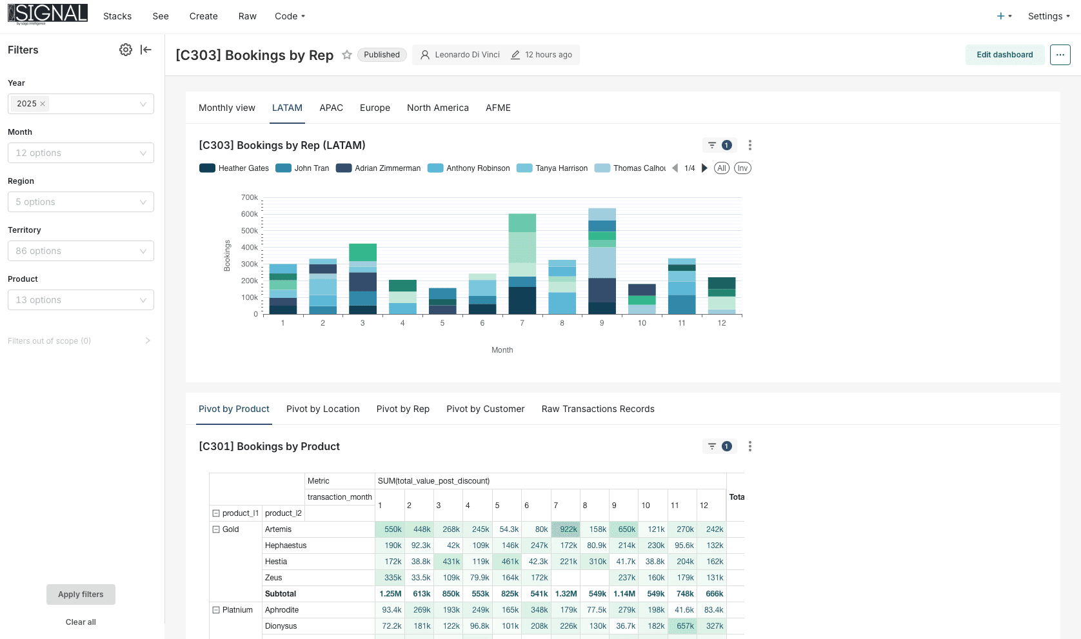Open applied filters indicator on Bookings by Product
The image size is (1081, 639).
pyautogui.click(x=719, y=446)
